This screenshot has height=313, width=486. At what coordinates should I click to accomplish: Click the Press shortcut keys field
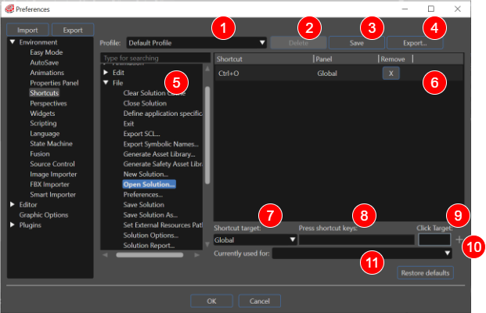356,240
